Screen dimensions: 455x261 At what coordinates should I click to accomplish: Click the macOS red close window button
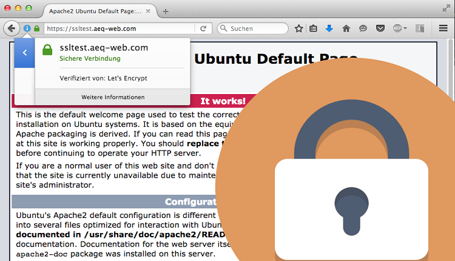(x=7, y=8)
